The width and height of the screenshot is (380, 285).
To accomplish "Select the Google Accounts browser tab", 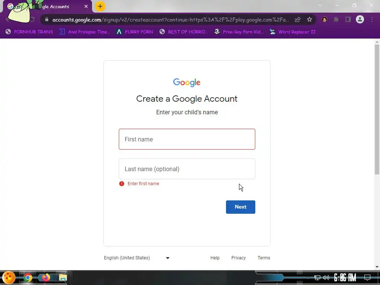I will (x=47, y=7).
